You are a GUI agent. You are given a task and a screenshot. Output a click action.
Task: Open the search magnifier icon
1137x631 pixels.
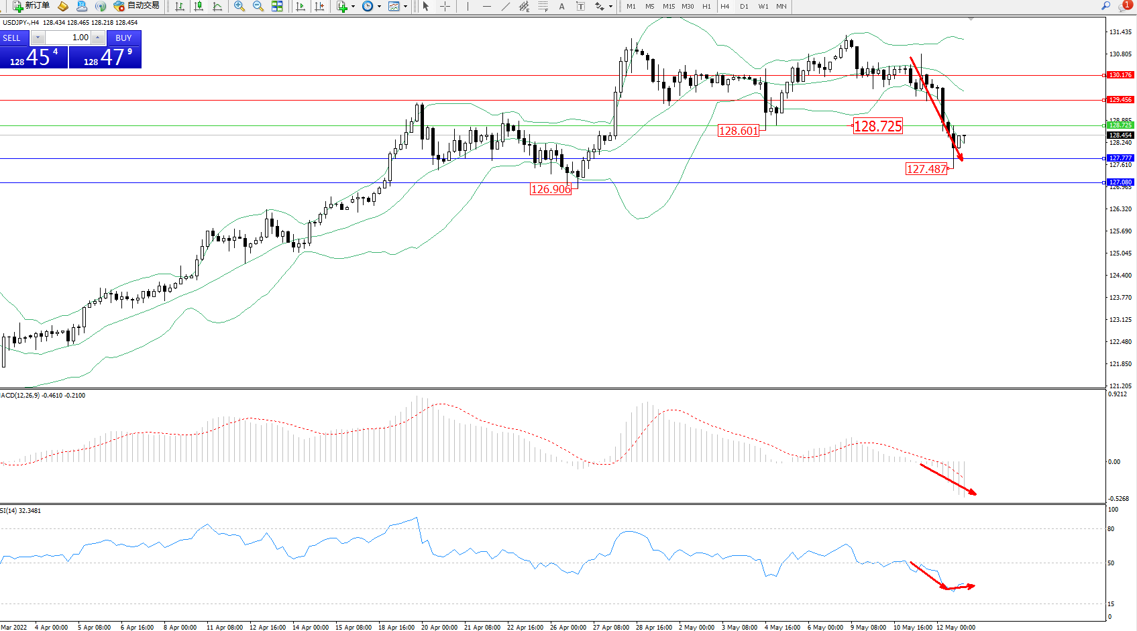pos(1105,5)
